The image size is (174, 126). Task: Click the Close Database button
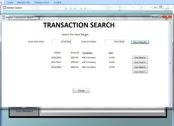tap(24, 111)
